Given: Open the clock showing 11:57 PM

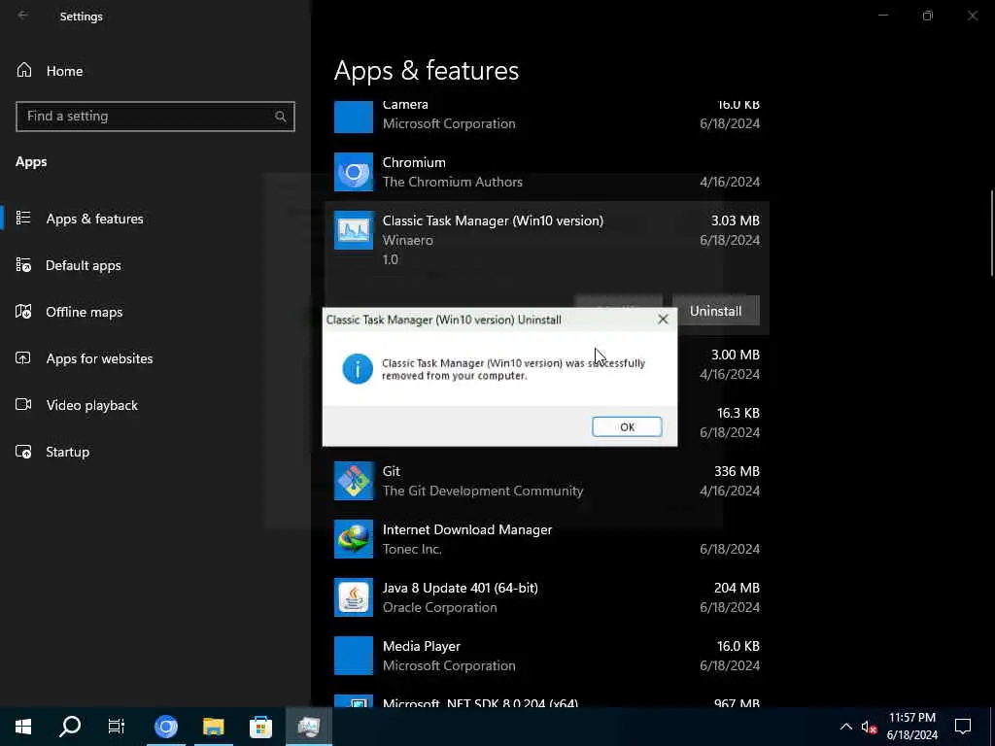Looking at the screenshot, I should 911,727.
